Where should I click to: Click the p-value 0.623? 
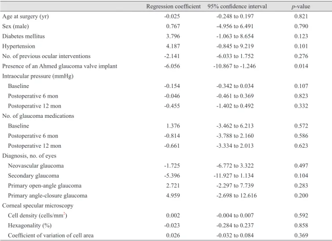point(301,146)
